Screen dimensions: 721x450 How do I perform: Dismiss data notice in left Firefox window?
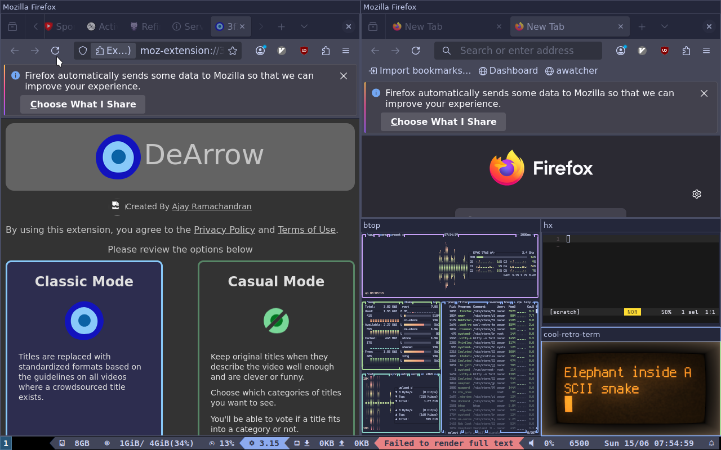click(x=344, y=76)
